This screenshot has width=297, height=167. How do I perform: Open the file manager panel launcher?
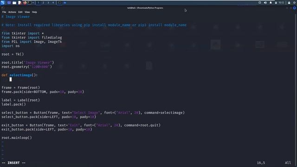14,3
